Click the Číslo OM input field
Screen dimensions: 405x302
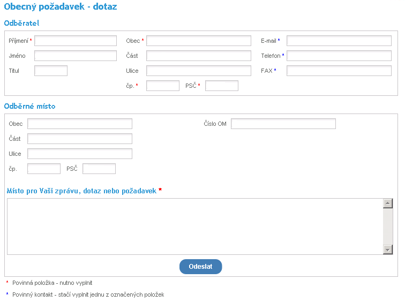pos(283,124)
